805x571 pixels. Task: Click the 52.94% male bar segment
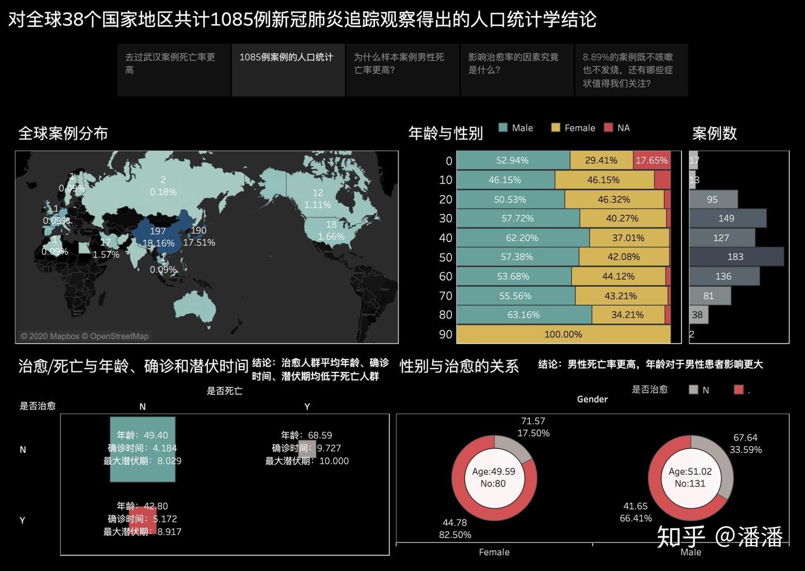click(x=513, y=161)
